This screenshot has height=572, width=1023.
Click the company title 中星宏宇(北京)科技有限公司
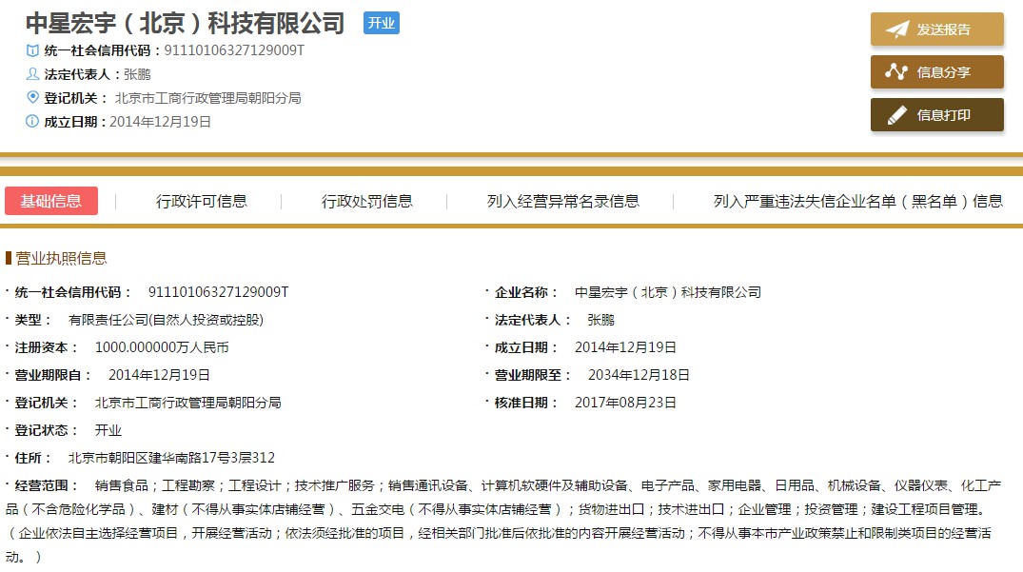186,24
